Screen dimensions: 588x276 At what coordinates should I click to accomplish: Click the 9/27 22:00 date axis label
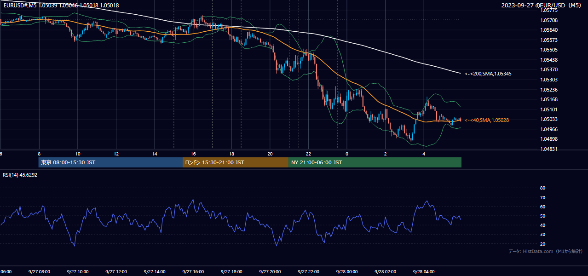(308, 271)
